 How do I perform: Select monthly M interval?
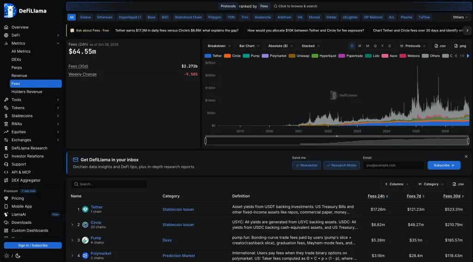point(367,46)
